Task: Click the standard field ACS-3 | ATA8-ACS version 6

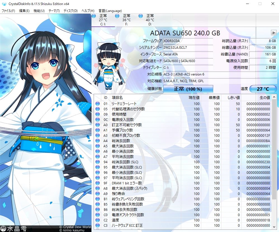Action: coord(220,74)
